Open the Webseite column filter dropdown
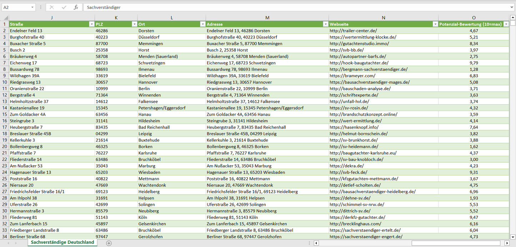This screenshot has height=247, width=516. point(435,24)
